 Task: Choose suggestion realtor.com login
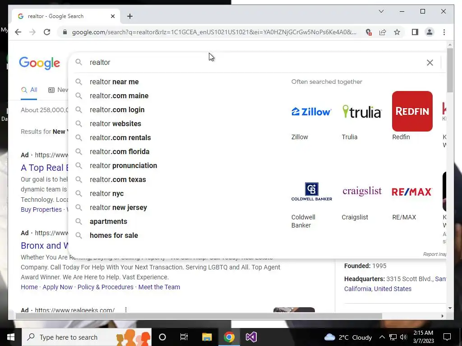coord(117,110)
